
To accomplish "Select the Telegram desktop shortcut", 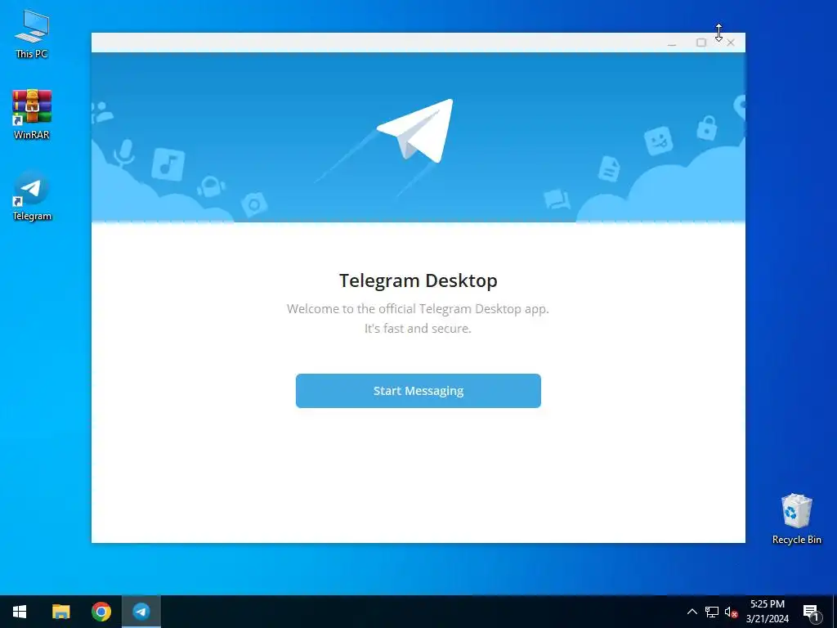I will 32,196.
